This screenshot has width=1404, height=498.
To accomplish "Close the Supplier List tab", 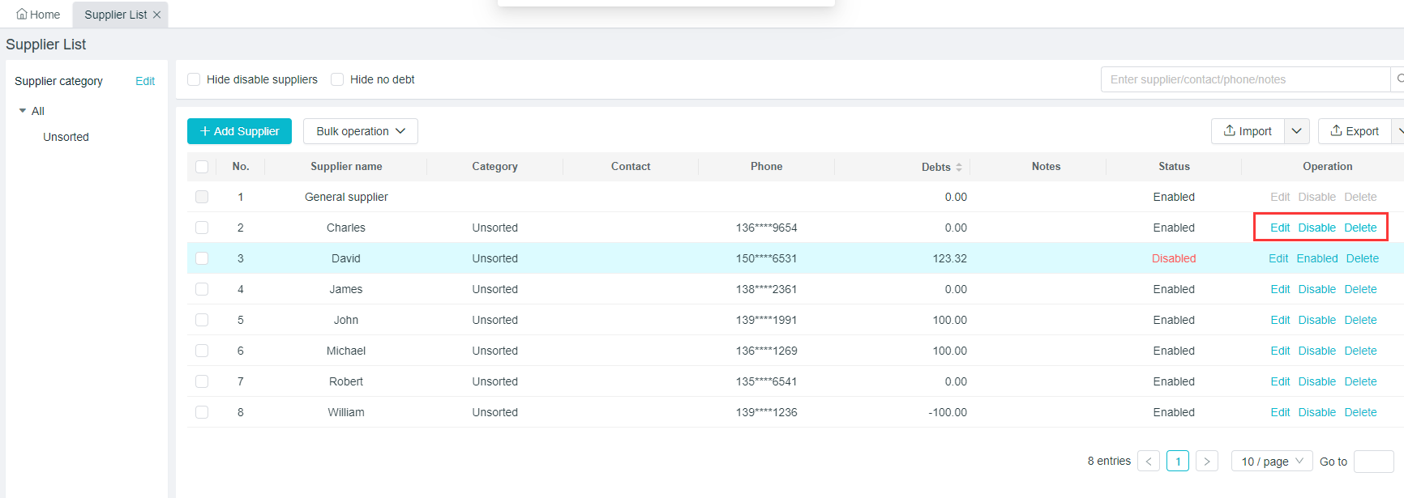I will pos(157,15).
